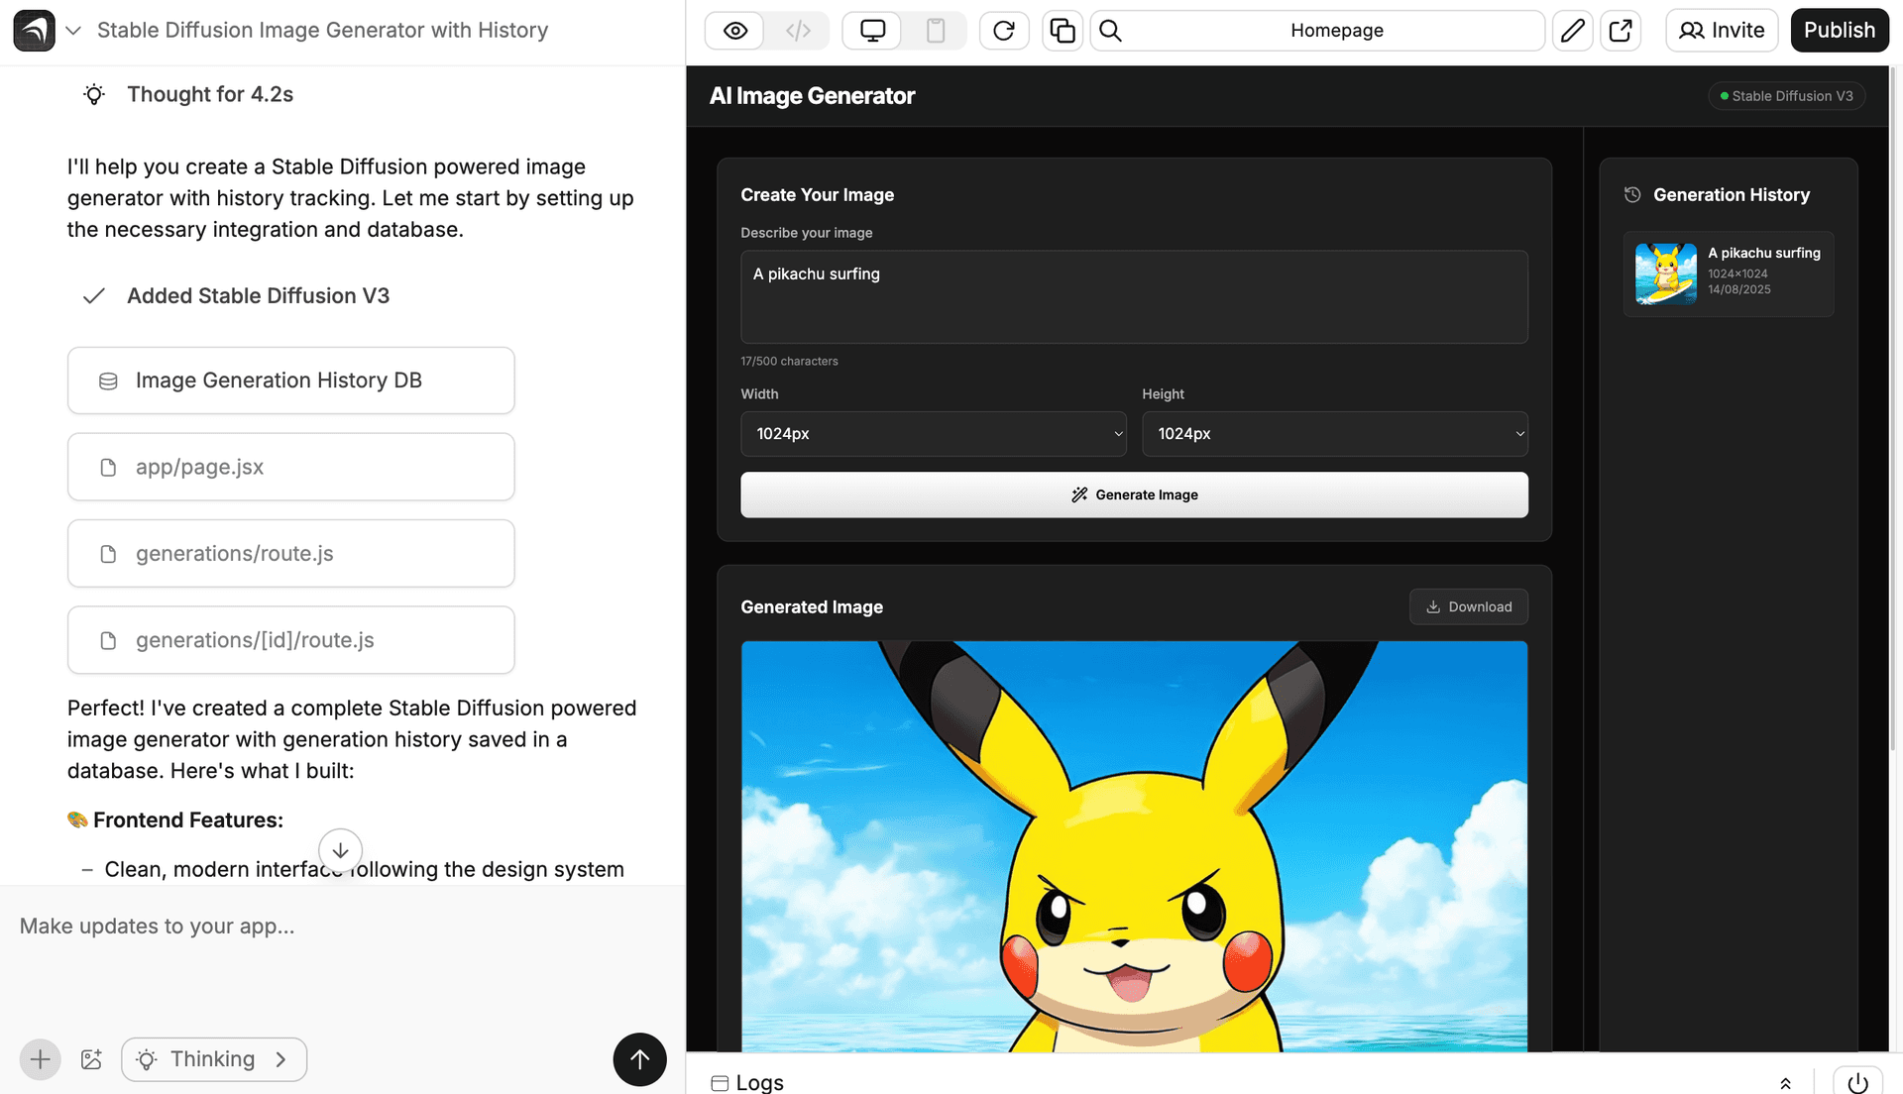The image size is (1903, 1094).
Task: Open preview in new window icon
Action: pos(1621,31)
